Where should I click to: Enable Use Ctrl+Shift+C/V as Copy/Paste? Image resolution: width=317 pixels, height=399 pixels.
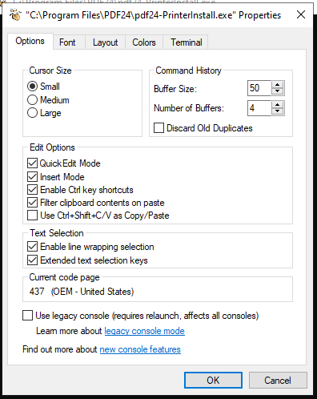(32, 216)
